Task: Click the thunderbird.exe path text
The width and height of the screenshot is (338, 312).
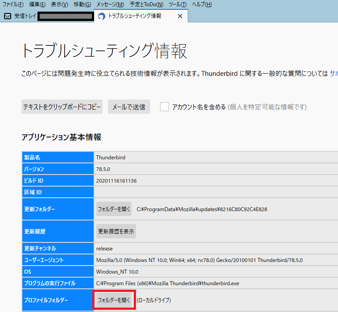Action: 168,283
